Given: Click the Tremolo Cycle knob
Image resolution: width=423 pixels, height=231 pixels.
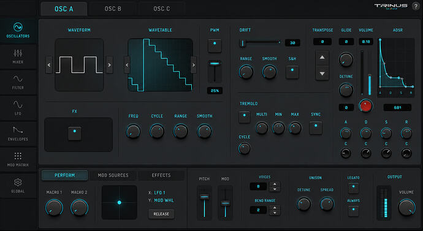Looking at the screenshot, I should tap(244, 148).
